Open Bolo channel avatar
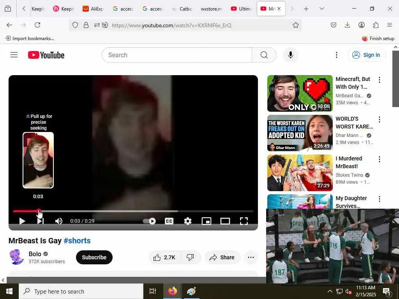The width and height of the screenshot is (399, 299). coord(16,257)
